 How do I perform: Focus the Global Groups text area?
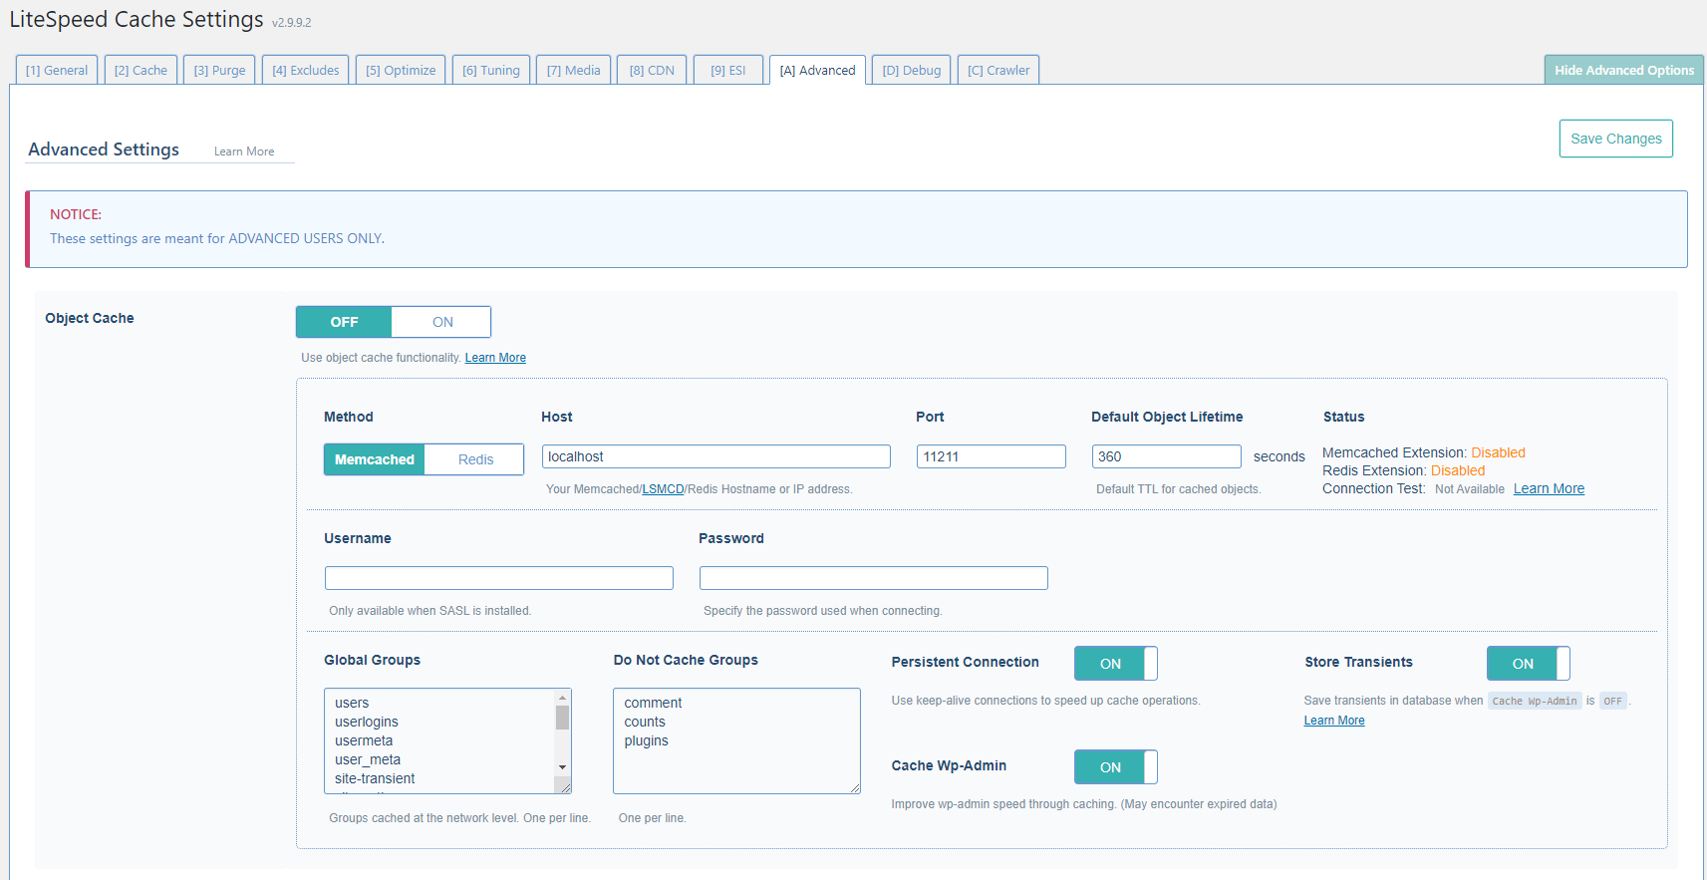coord(447,740)
